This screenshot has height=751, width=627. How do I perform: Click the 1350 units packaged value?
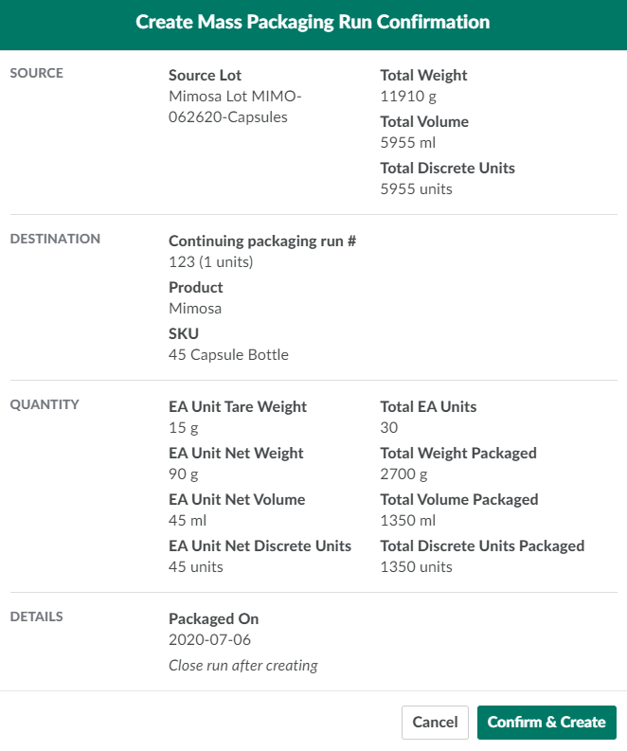tap(417, 566)
